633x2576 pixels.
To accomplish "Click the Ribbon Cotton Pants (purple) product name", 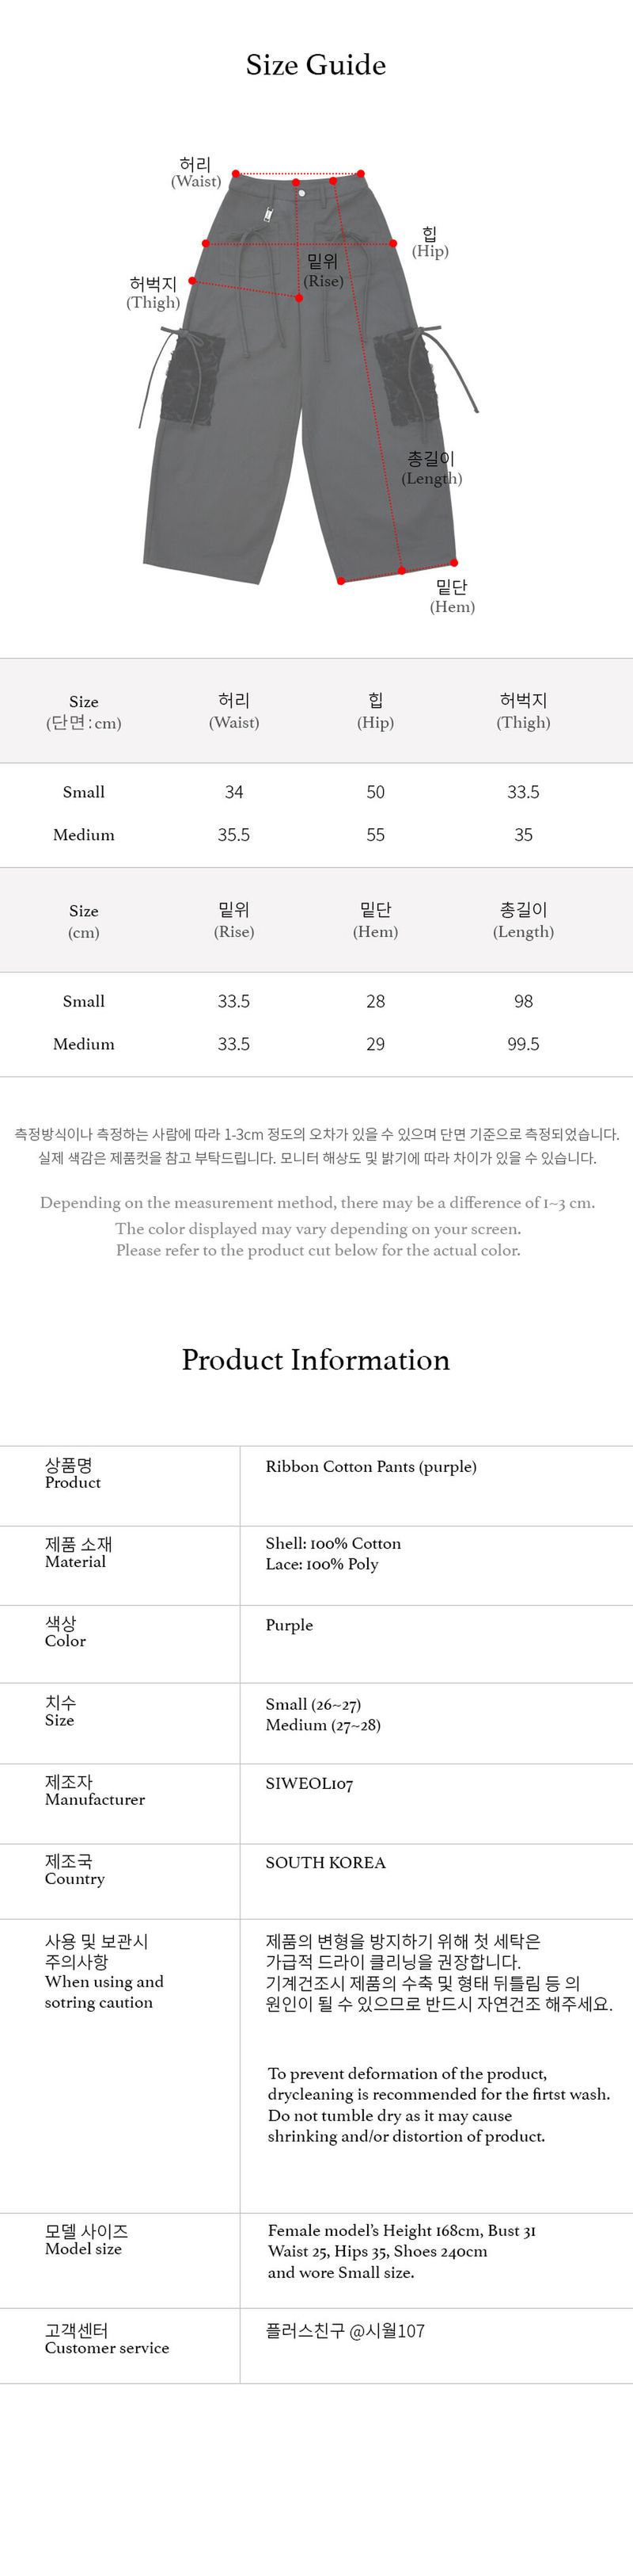I will (x=371, y=1466).
